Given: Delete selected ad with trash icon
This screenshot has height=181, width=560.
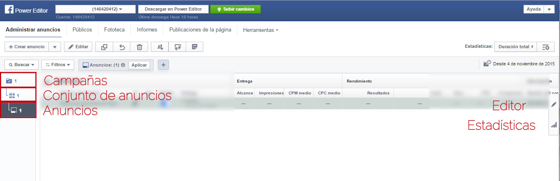Looking at the screenshot, I should pos(139,47).
